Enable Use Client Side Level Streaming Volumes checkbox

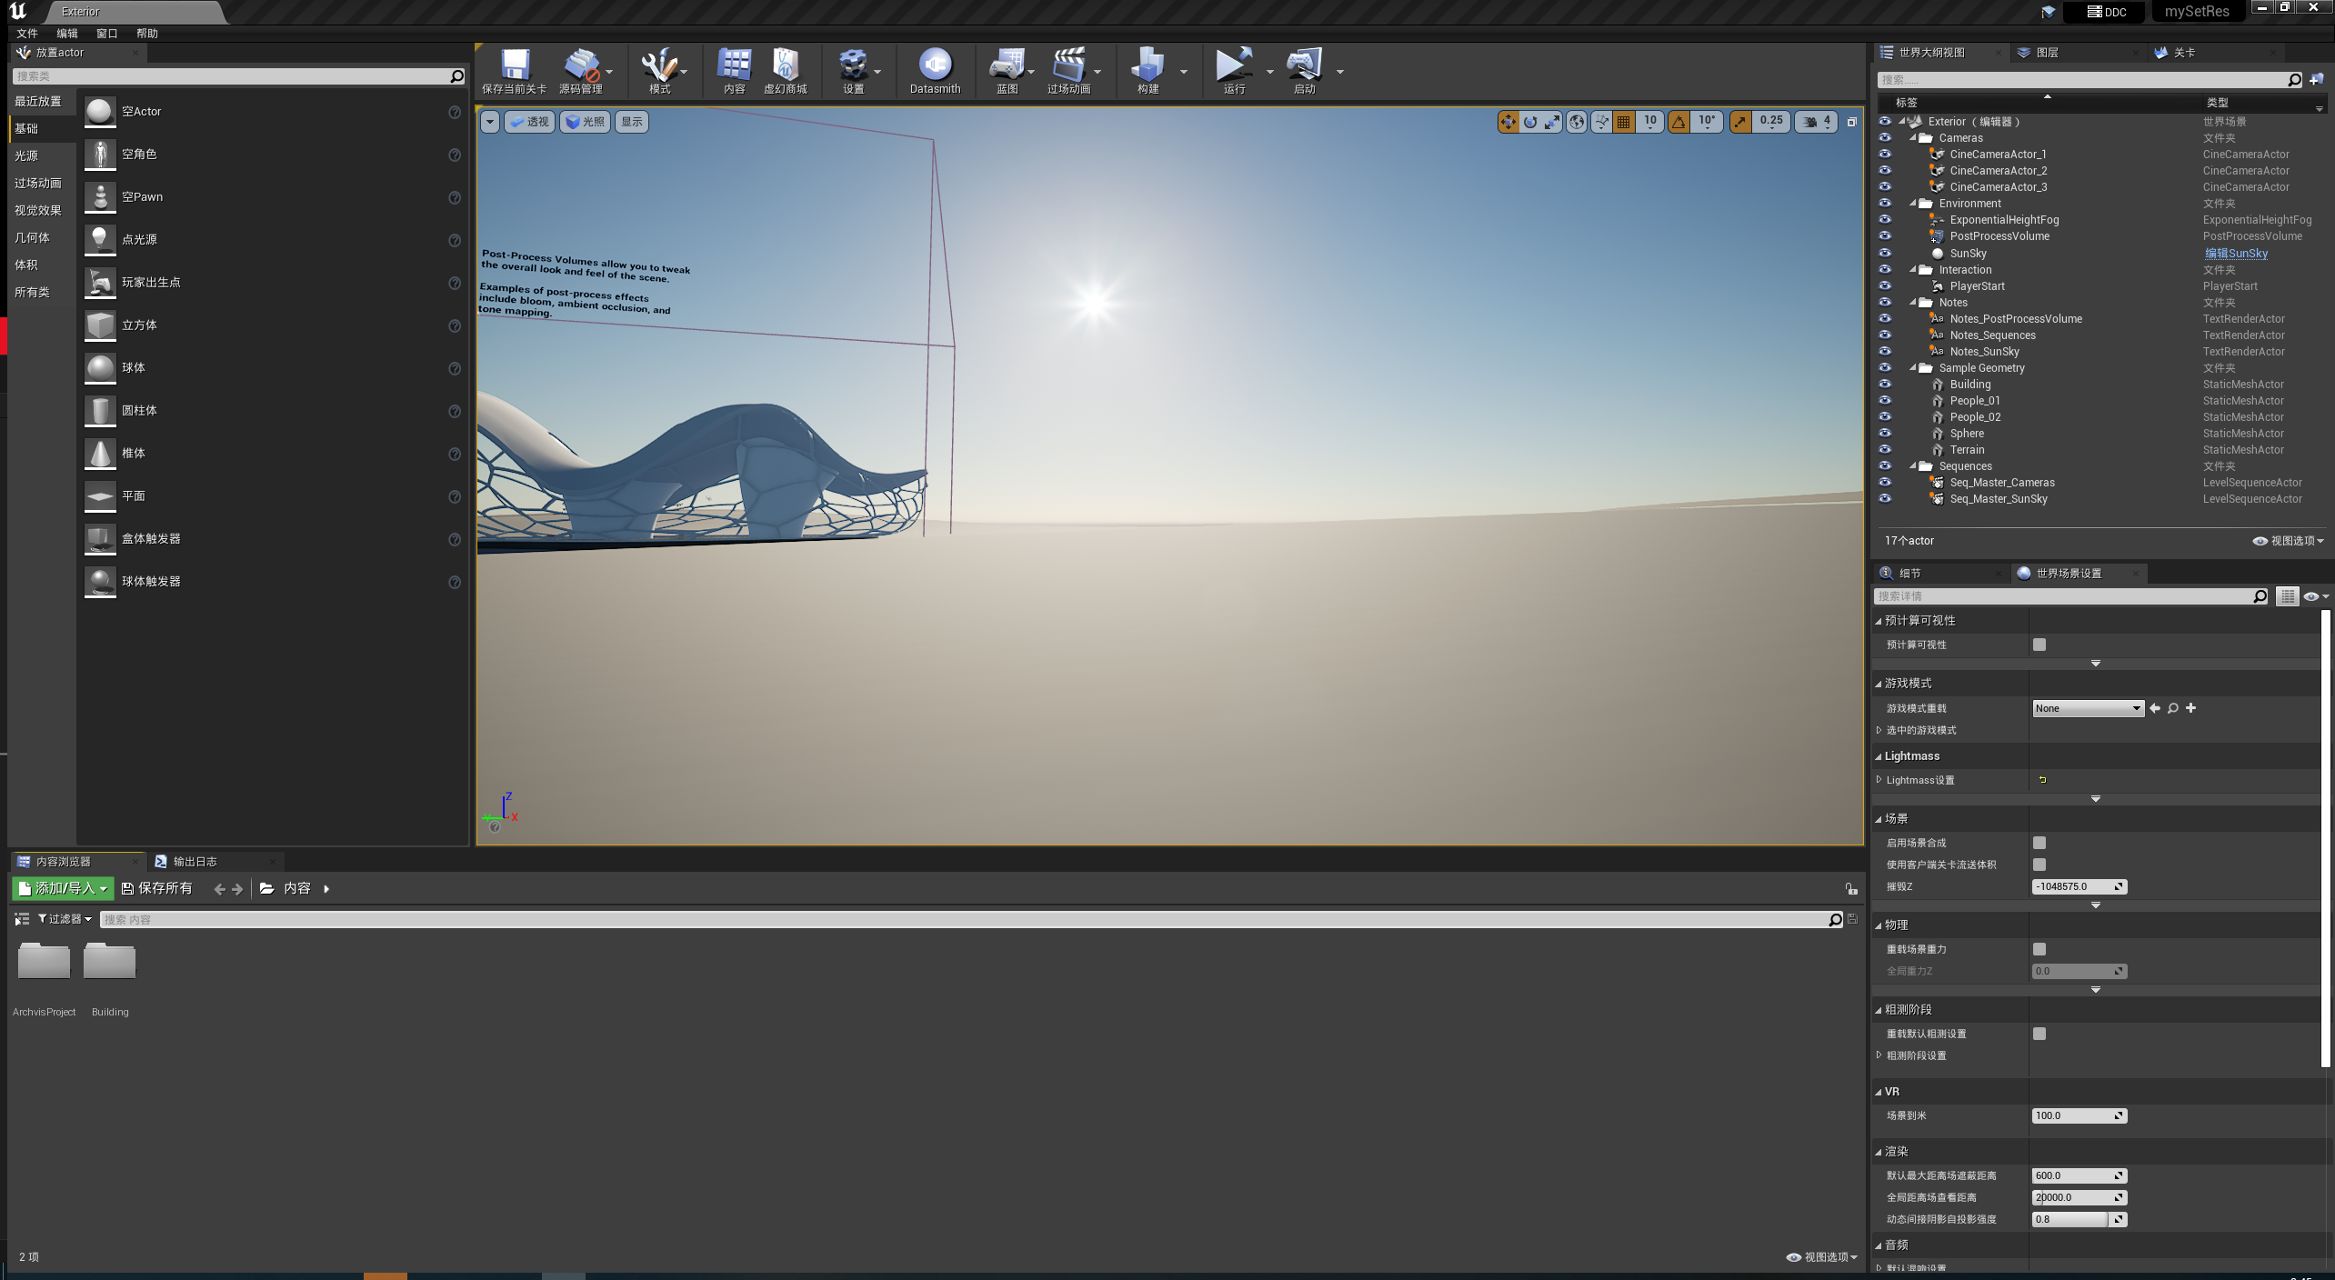tap(2039, 865)
